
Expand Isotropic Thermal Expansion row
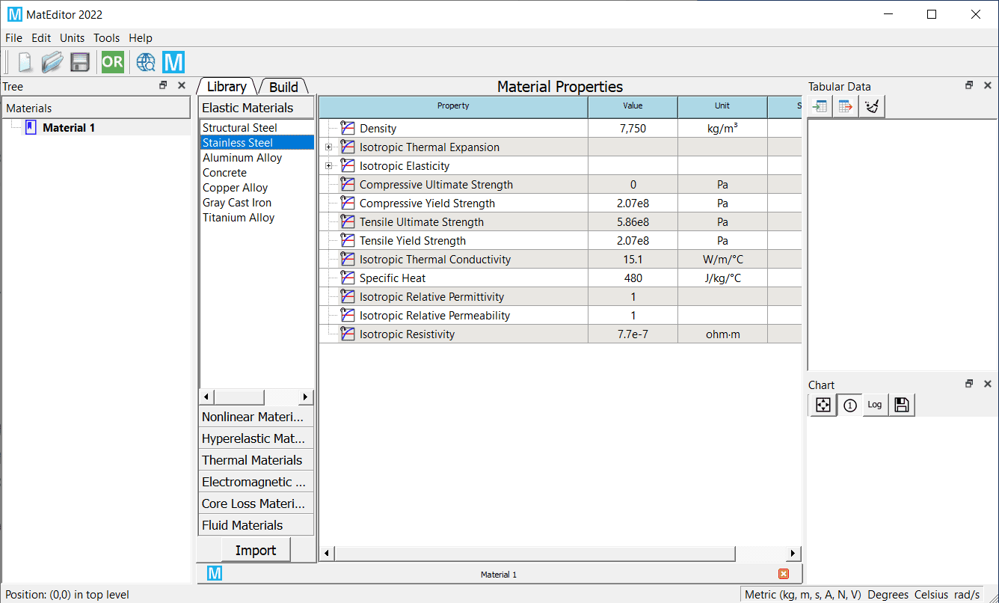[x=328, y=147]
